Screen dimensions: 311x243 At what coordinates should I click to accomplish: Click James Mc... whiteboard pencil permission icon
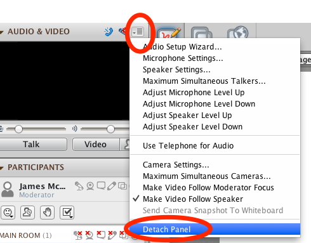click(112, 186)
